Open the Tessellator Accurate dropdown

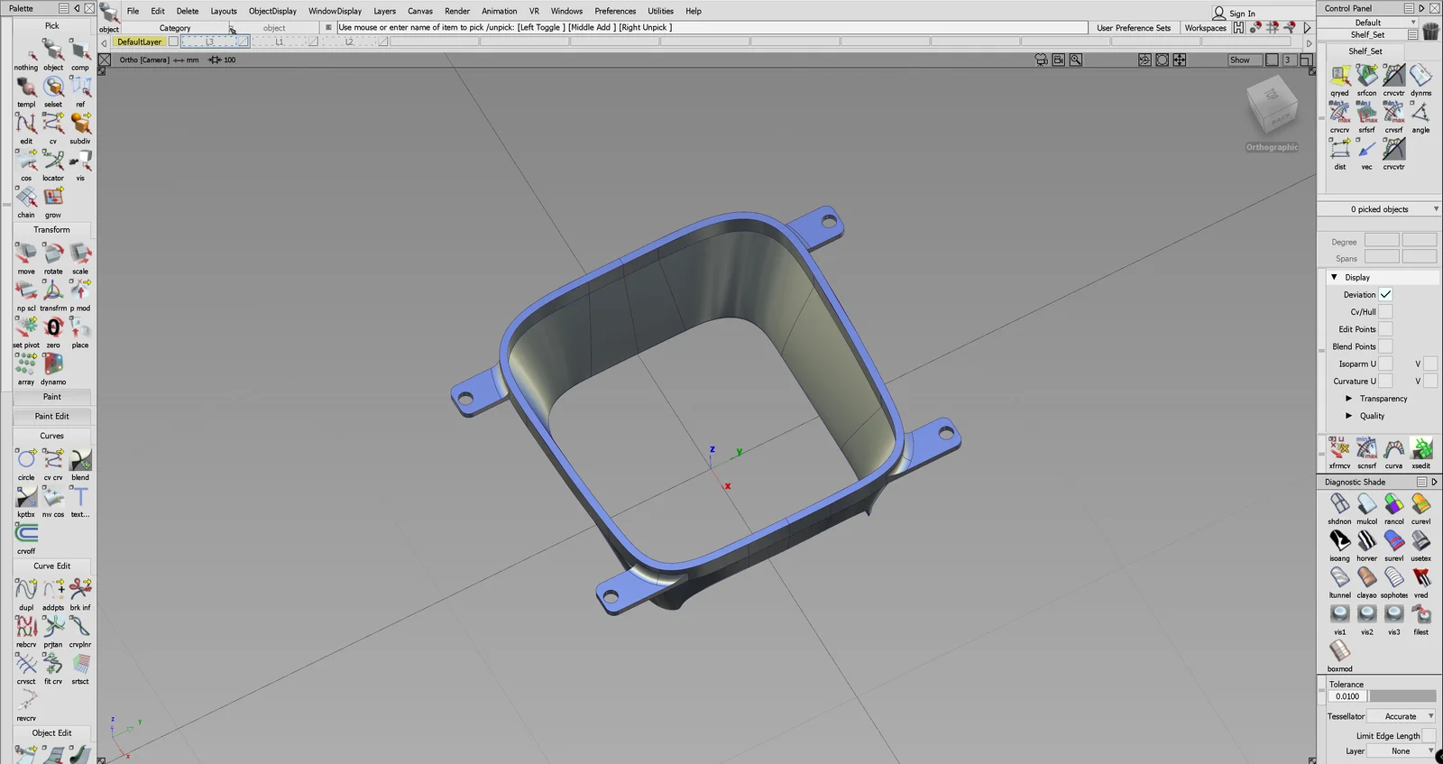coord(1402,716)
